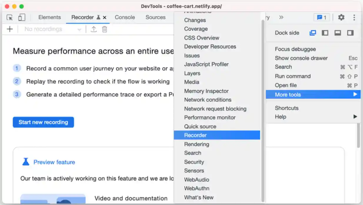The width and height of the screenshot is (363, 205).
Task: Switch to the Console tab
Action: (125, 17)
